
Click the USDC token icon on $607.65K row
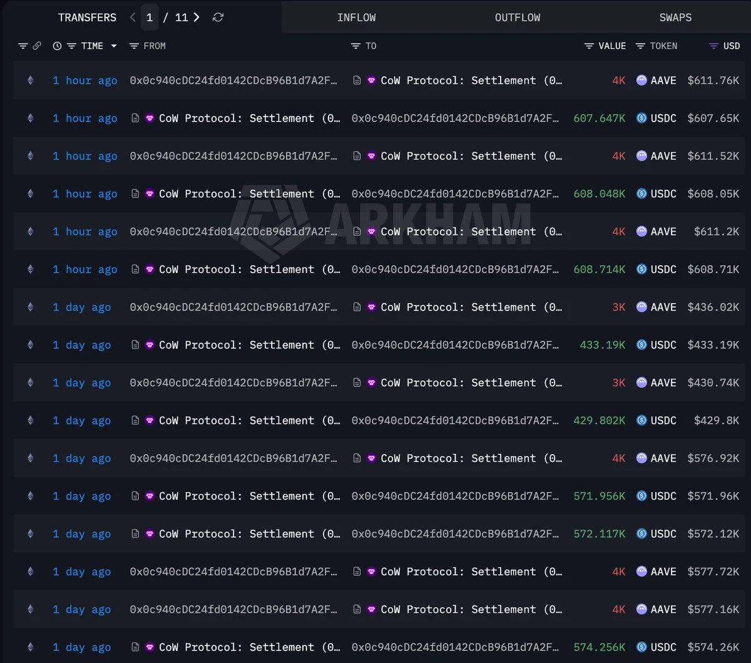pyautogui.click(x=641, y=118)
